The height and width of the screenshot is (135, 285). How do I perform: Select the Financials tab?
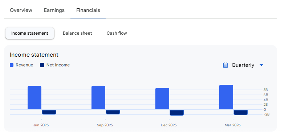(x=88, y=10)
